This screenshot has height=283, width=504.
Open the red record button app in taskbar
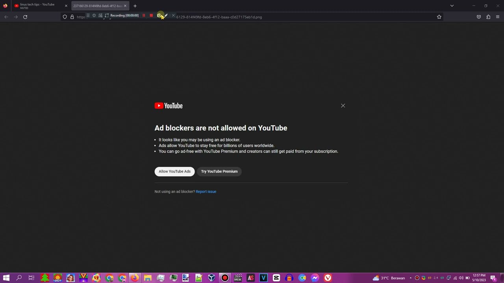(225, 278)
